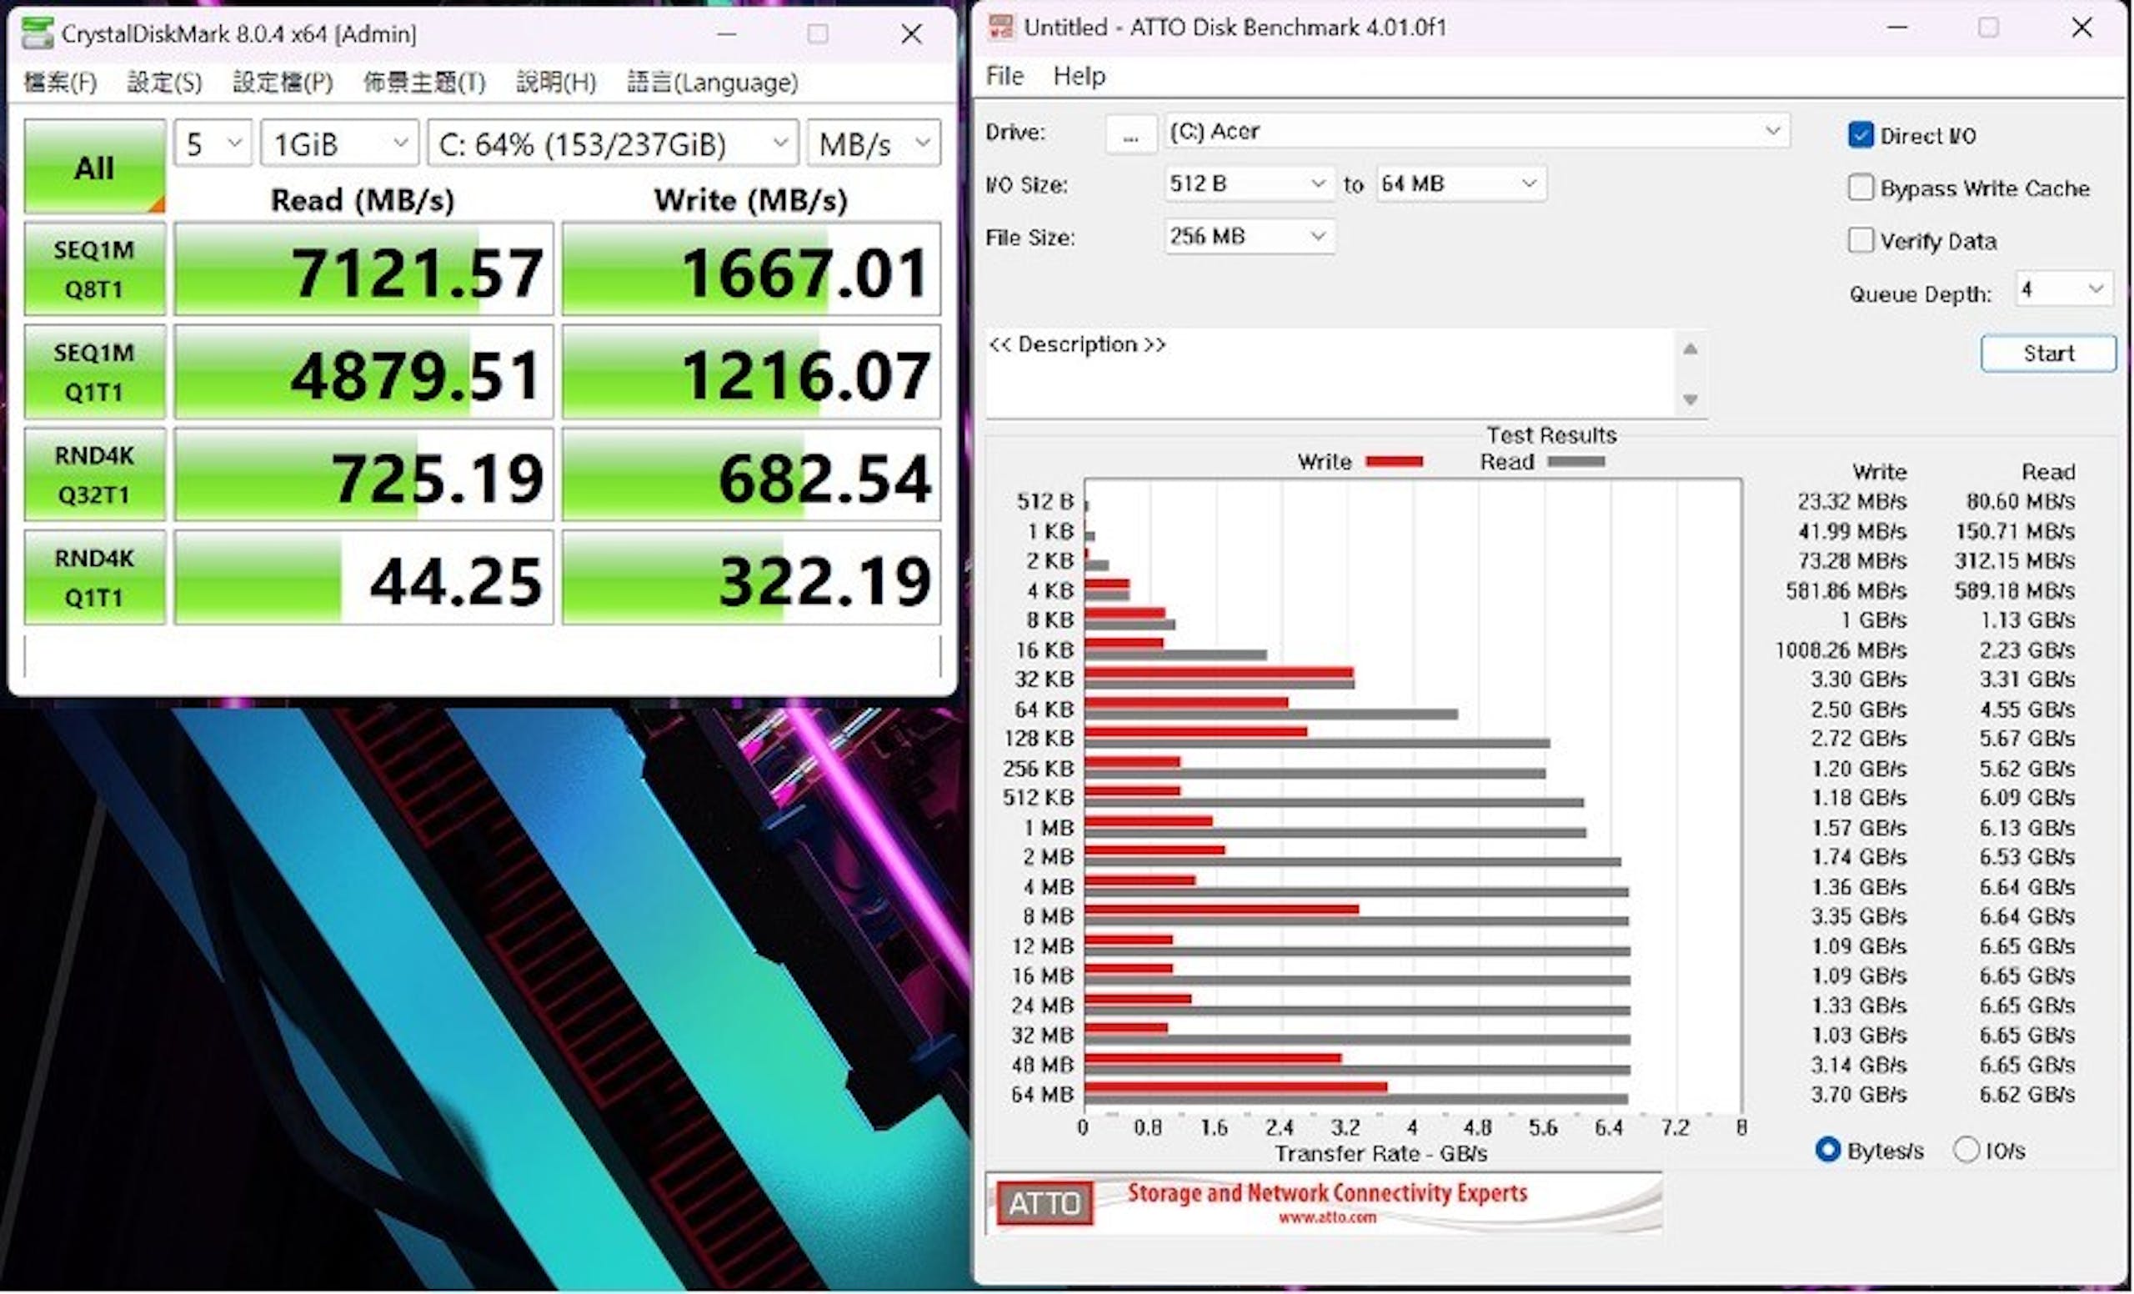This screenshot has height=1294, width=2134.
Task: Click the Description text area
Action: coord(1330,374)
